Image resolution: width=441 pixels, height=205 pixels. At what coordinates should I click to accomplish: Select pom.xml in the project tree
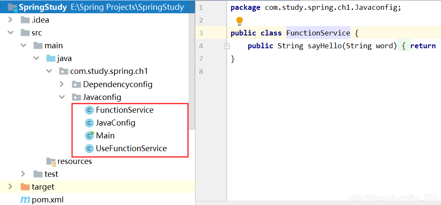pyautogui.click(x=47, y=200)
